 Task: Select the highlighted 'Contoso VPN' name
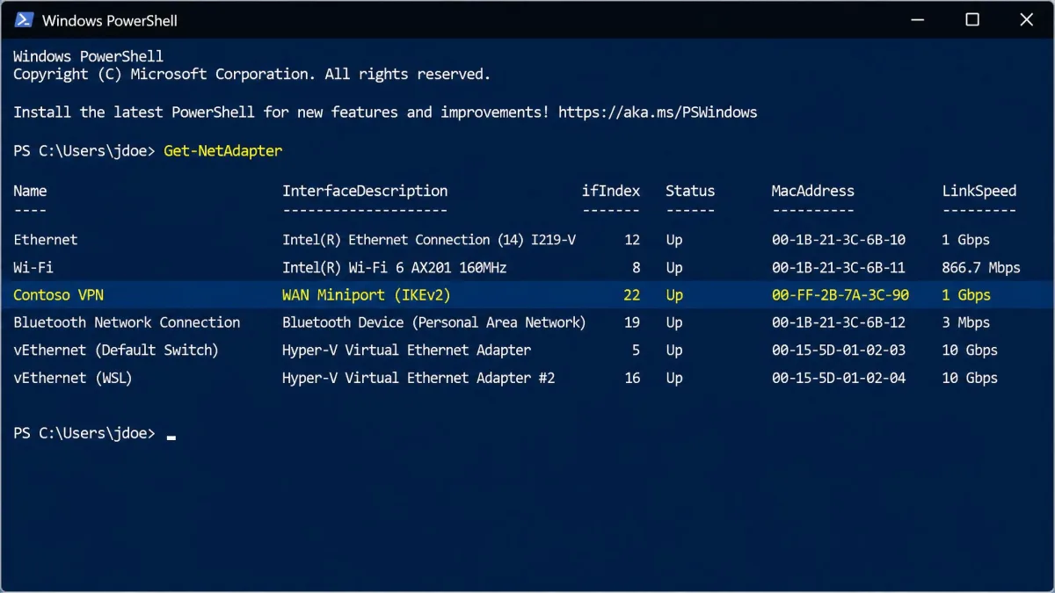[58, 295]
